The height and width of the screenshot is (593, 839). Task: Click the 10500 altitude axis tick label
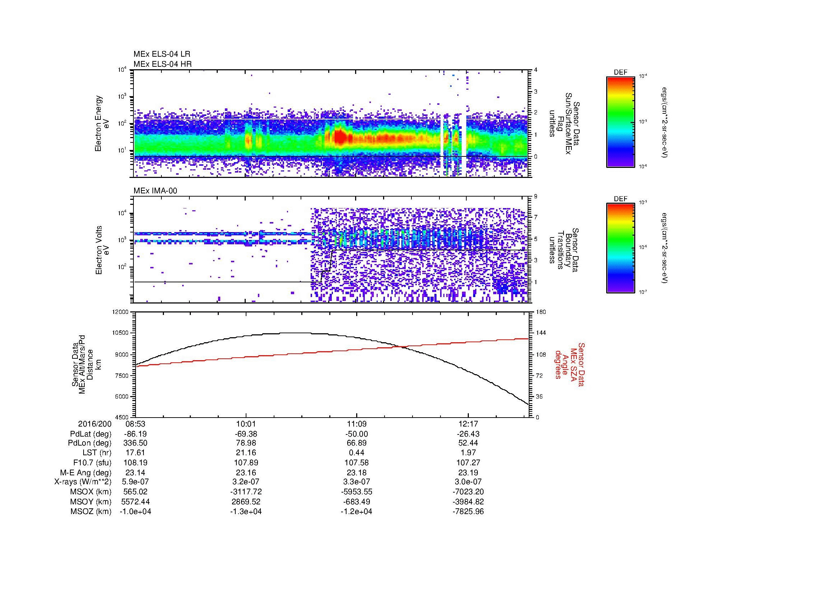pos(121,333)
